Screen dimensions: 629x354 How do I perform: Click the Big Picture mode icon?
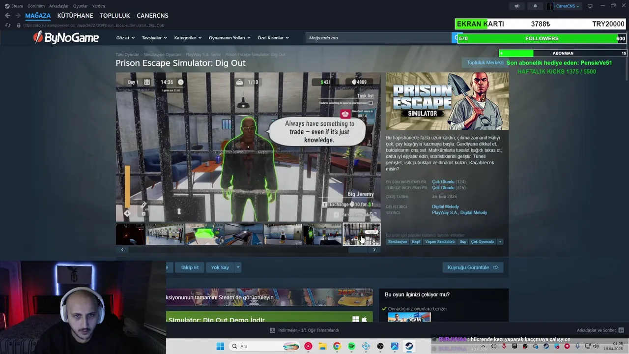(x=590, y=6)
